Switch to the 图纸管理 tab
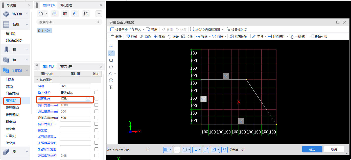Viewport: 351px width, 160px height. point(66,5)
